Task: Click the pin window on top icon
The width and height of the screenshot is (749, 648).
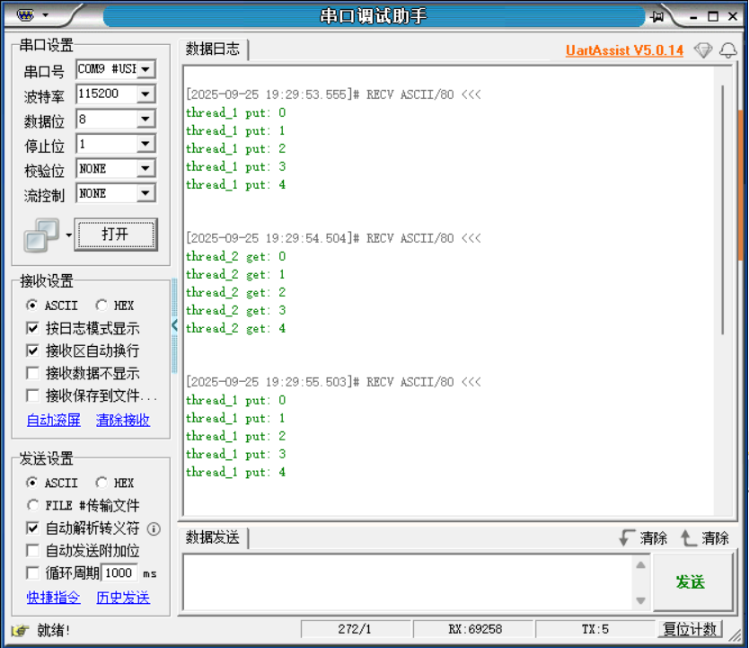Action: [x=656, y=17]
